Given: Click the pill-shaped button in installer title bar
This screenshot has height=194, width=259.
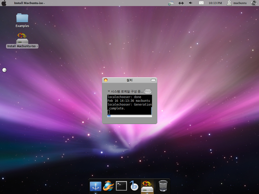Looking at the screenshot, I should tap(153, 80).
